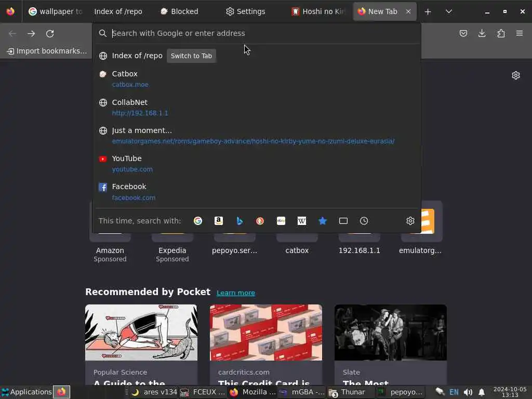Open a new tab with plus button
Screen dimensions: 532x399
coord(428,11)
